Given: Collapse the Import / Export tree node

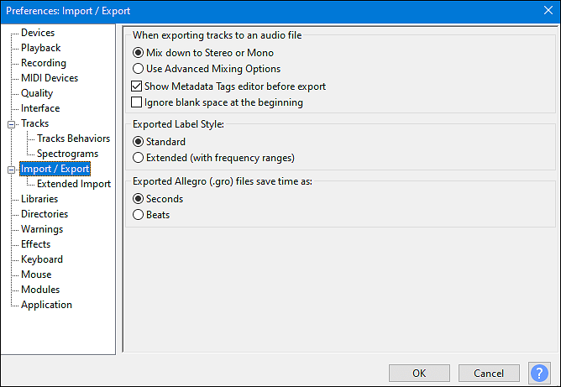Looking at the screenshot, I should (x=11, y=170).
